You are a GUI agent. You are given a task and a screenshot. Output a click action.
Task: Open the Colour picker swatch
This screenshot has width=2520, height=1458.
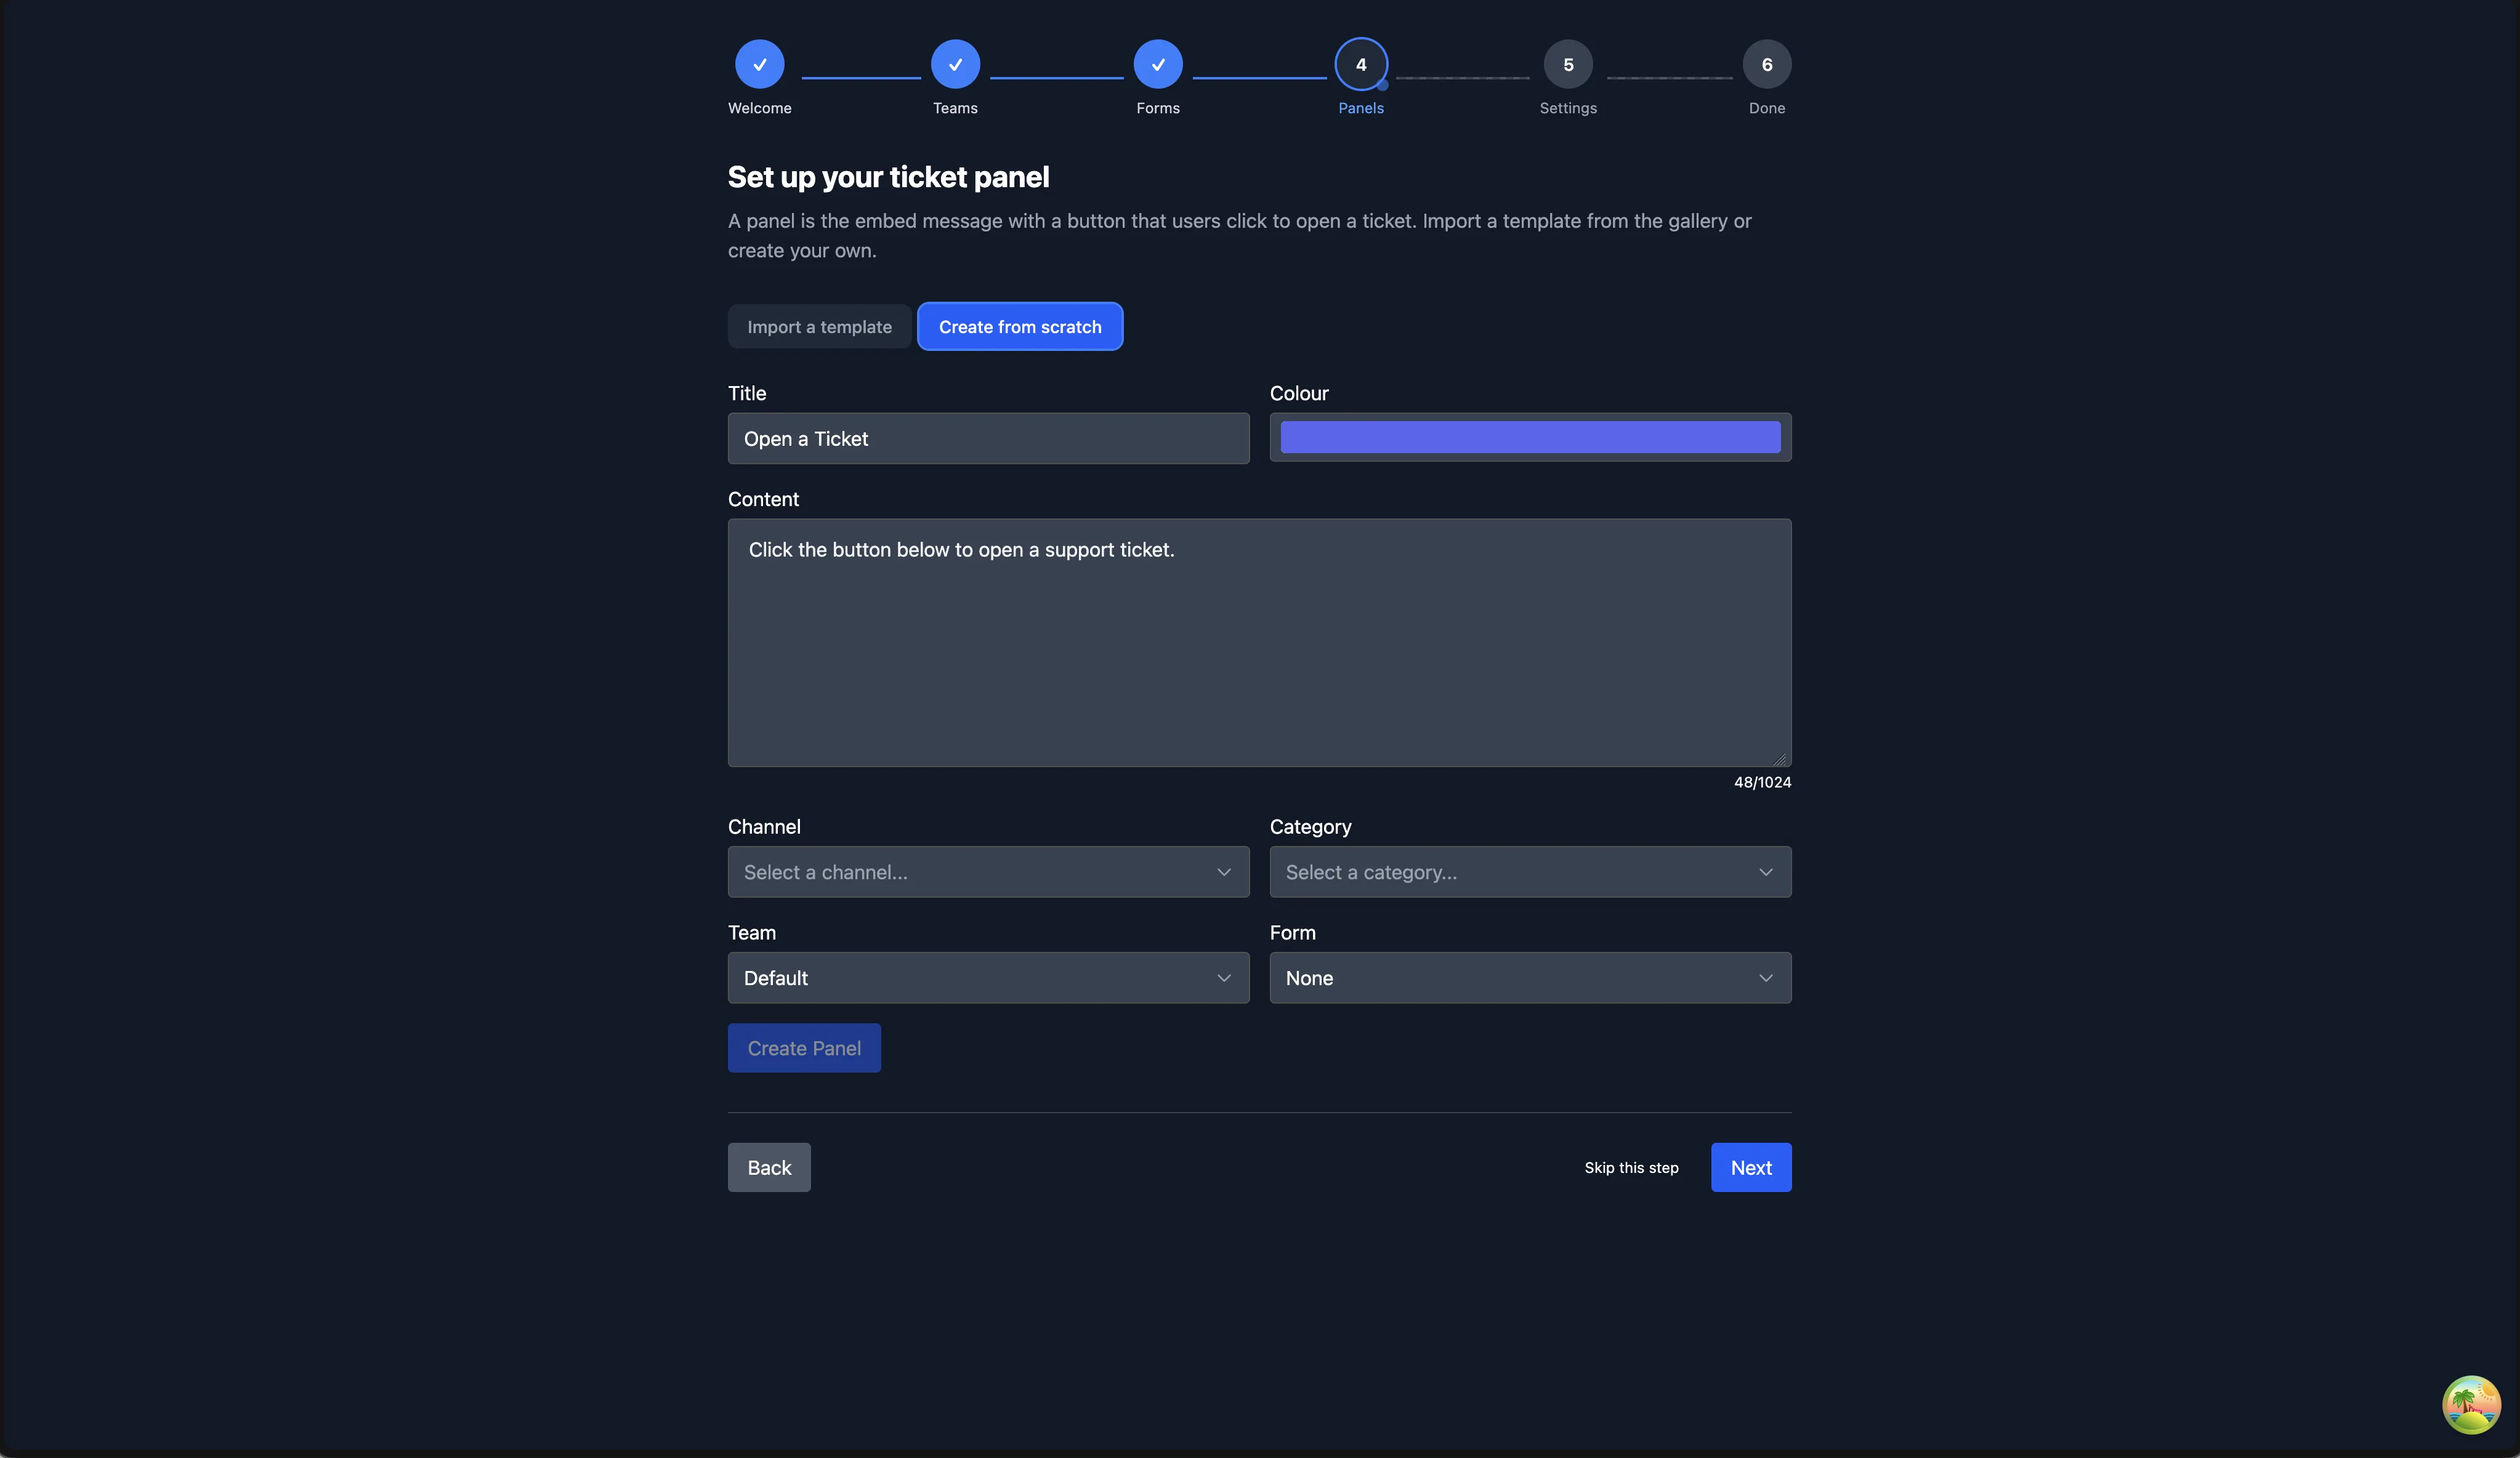tap(1530, 437)
